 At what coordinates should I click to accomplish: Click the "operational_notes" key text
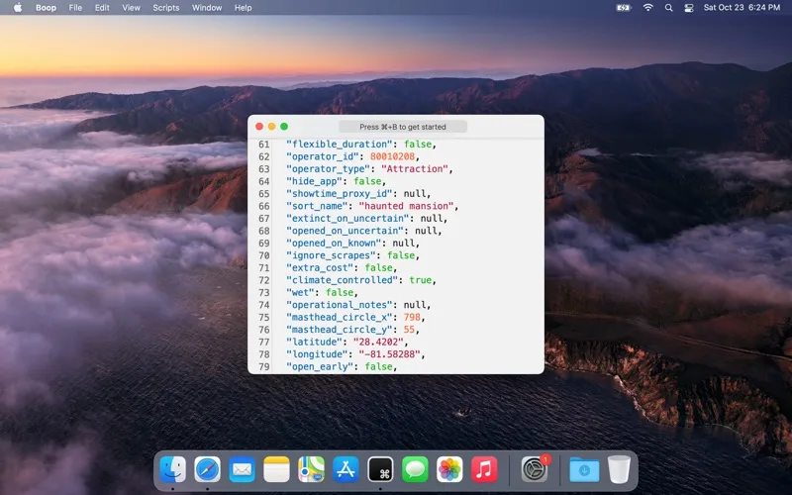(340, 305)
